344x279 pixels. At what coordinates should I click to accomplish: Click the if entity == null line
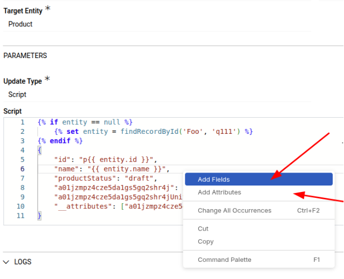tap(85, 123)
